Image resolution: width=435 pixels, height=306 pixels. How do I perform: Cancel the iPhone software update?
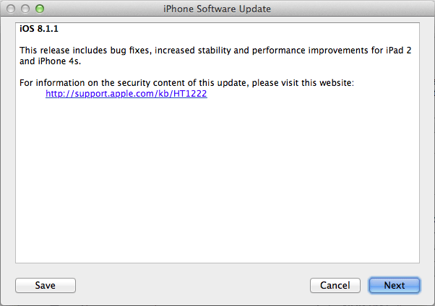335,285
